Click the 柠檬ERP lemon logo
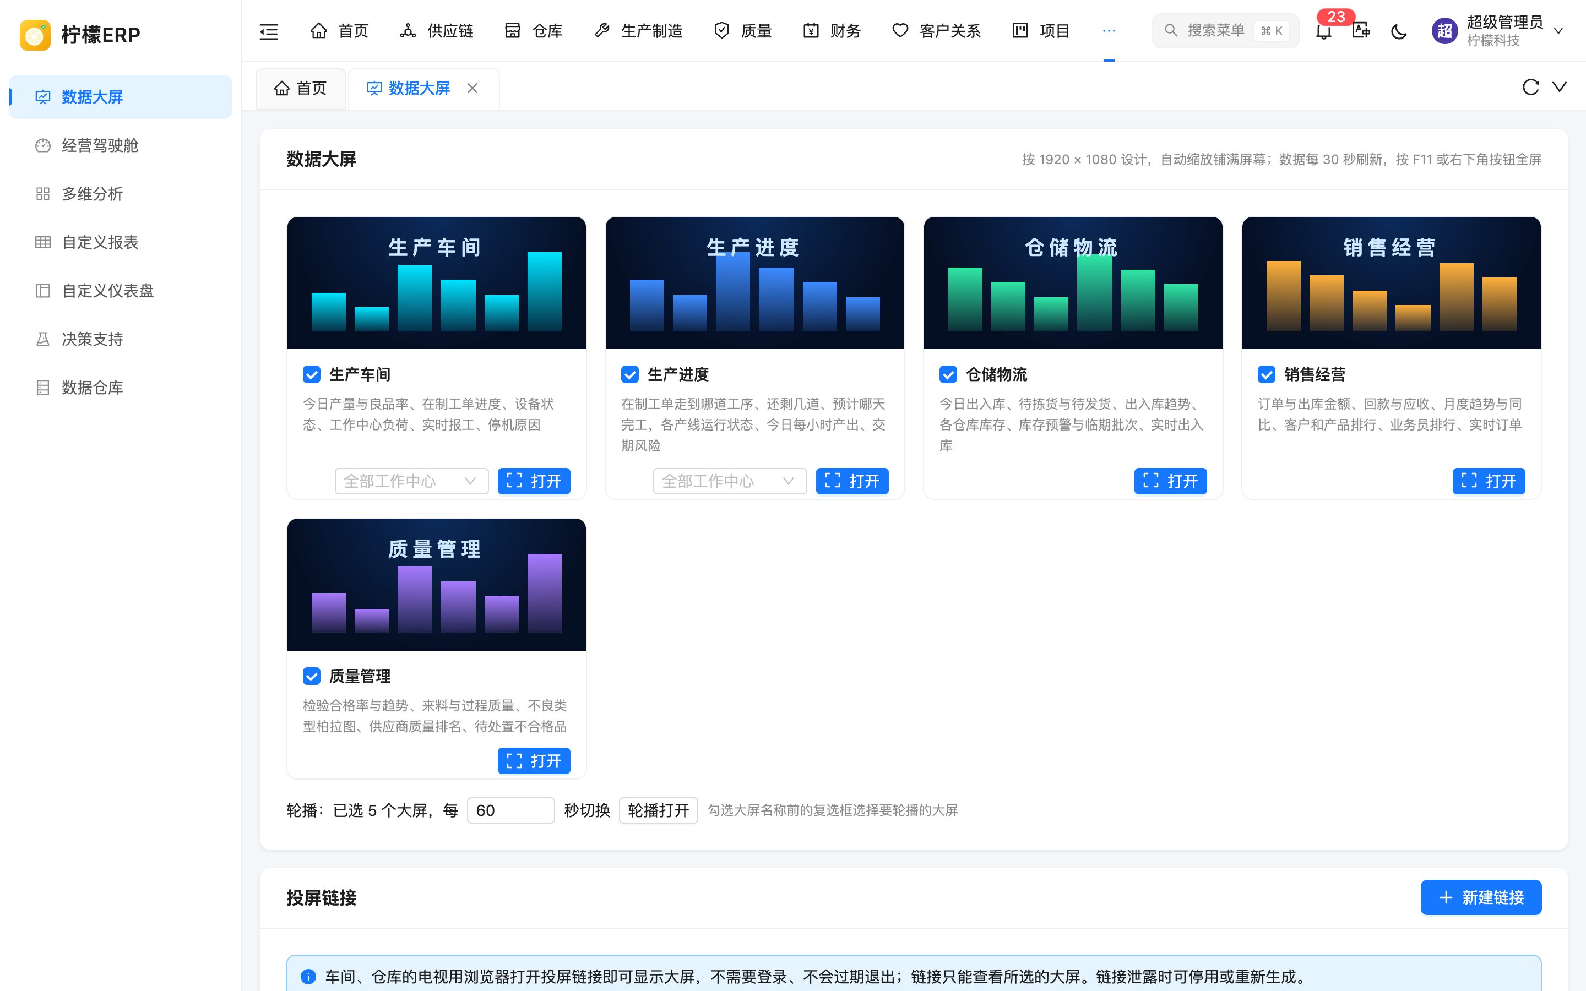The width and height of the screenshot is (1586, 991). [x=35, y=35]
